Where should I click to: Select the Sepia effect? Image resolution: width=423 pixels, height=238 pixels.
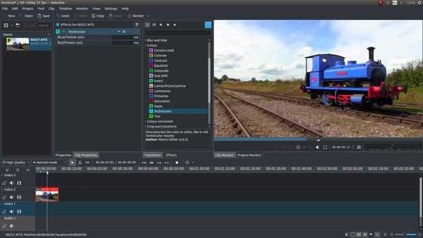point(158,106)
